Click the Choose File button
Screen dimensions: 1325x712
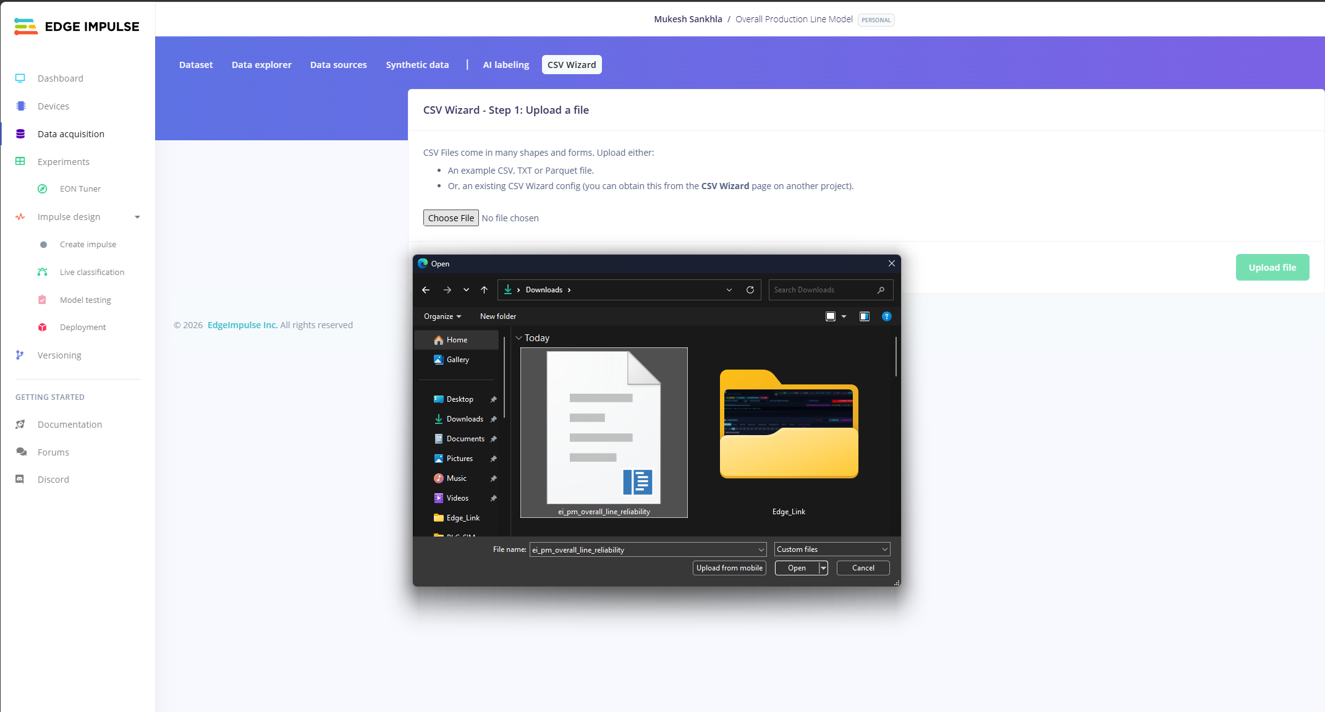[451, 218]
